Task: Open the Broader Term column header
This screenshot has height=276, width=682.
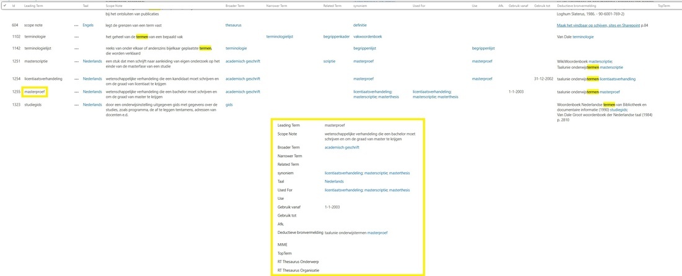Action: tap(235, 6)
